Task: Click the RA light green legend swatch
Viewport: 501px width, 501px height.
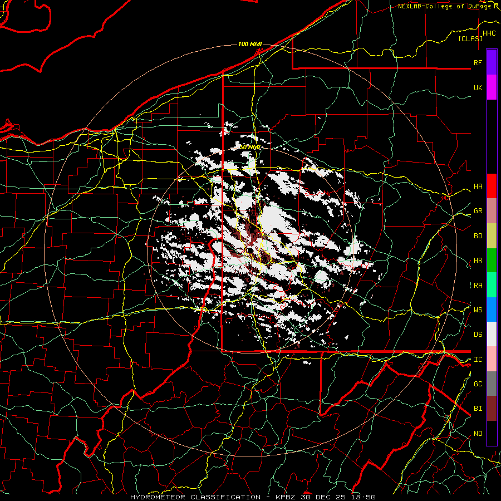Action: (x=492, y=285)
